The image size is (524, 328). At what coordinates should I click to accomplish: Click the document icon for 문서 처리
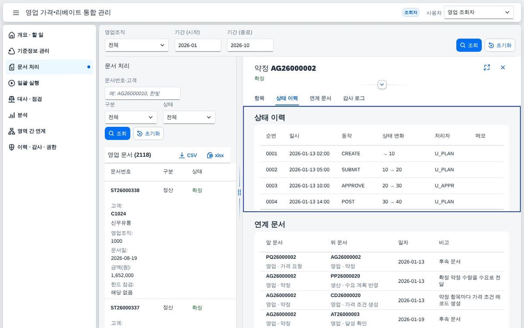12,67
